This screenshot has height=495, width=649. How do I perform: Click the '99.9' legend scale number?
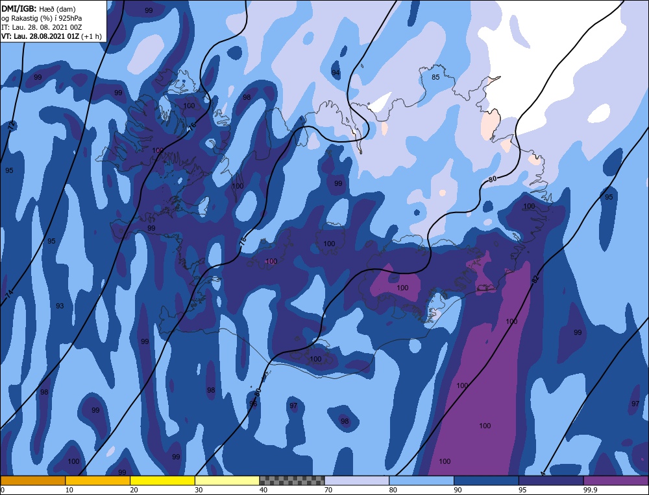[x=590, y=490]
